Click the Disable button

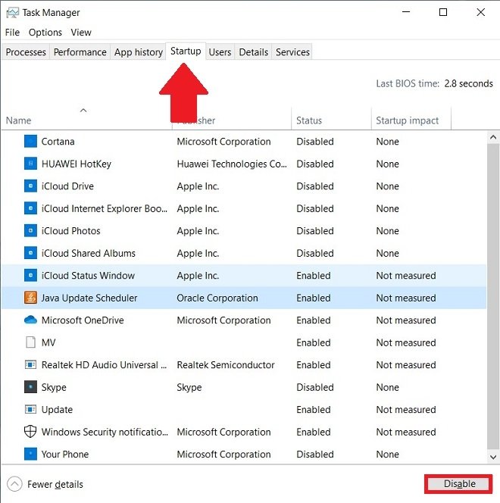coord(459,484)
